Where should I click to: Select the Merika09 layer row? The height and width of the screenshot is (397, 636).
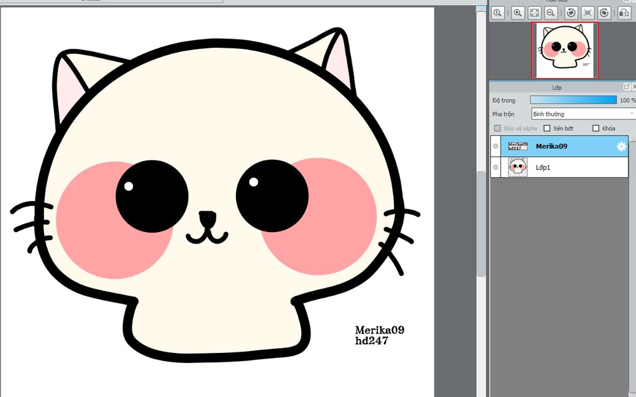point(560,146)
